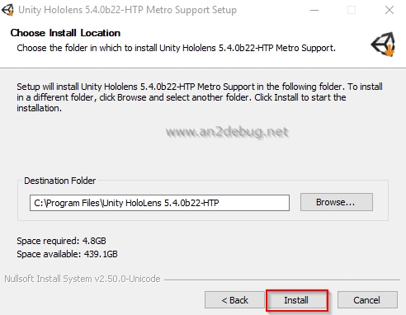The image size is (406, 315).
Task: Click the Unity installer logo in the header
Action: [384, 45]
